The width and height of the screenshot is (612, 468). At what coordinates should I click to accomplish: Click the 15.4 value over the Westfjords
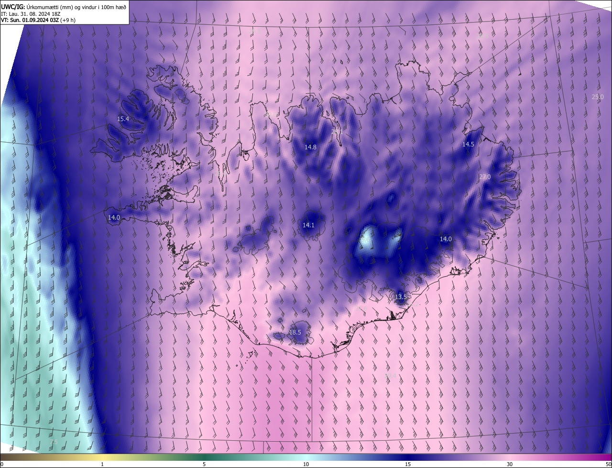(x=123, y=119)
